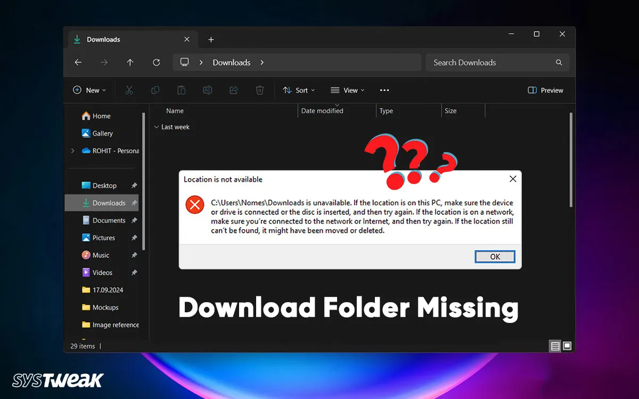Open Documents in navigation pane
639x399 pixels.
coord(104,220)
